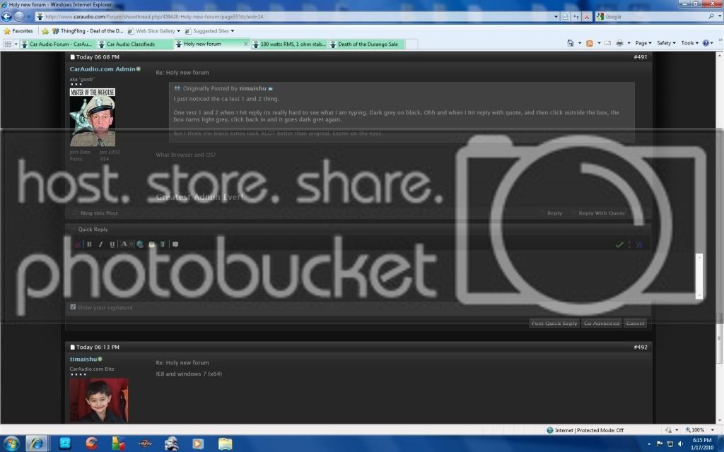Open a new blank tab
Image resolution: width=724 pixels, height=452 pixels.
[411, 44]
